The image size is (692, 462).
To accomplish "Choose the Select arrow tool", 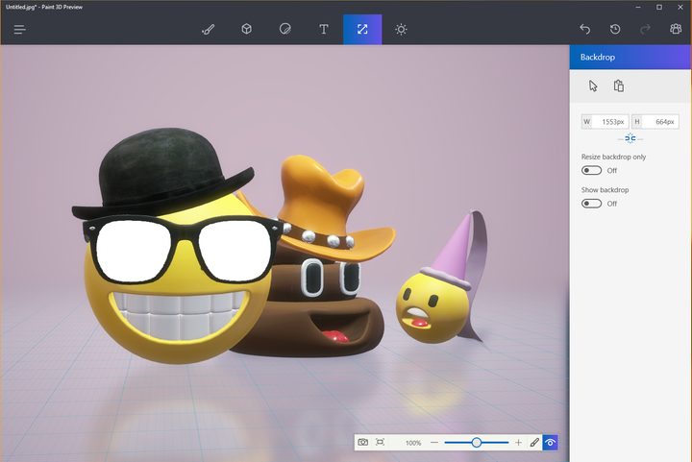I will (x=593, y=85).
